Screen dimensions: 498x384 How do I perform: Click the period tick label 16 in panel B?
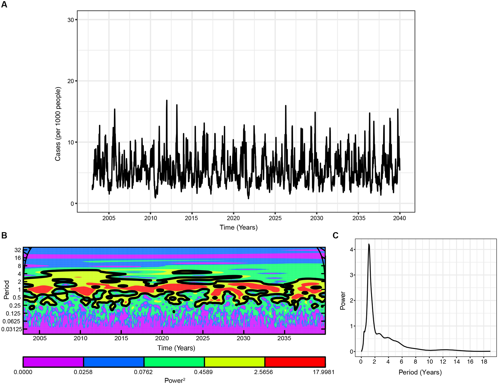[x=18, y=258]
